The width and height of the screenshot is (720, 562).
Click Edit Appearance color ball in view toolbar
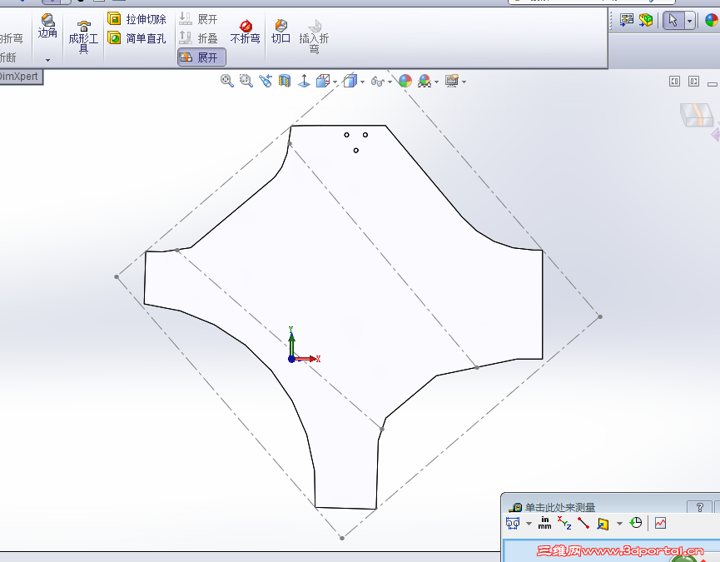[x=405, y=82]
